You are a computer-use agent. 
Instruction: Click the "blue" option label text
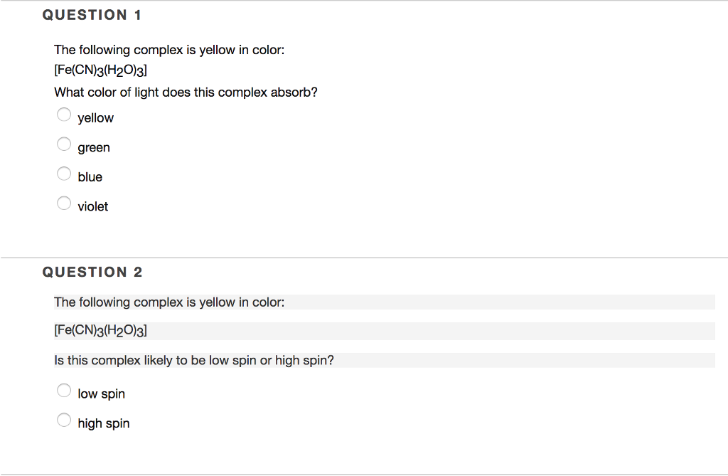coord(90,176)
